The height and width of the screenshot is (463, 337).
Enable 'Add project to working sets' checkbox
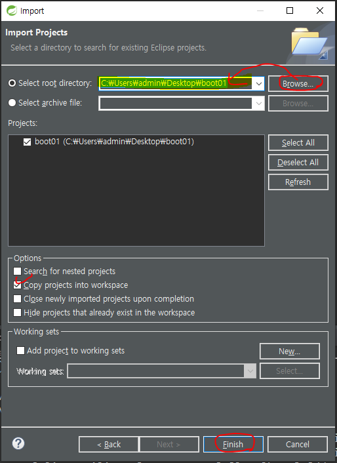21,350
